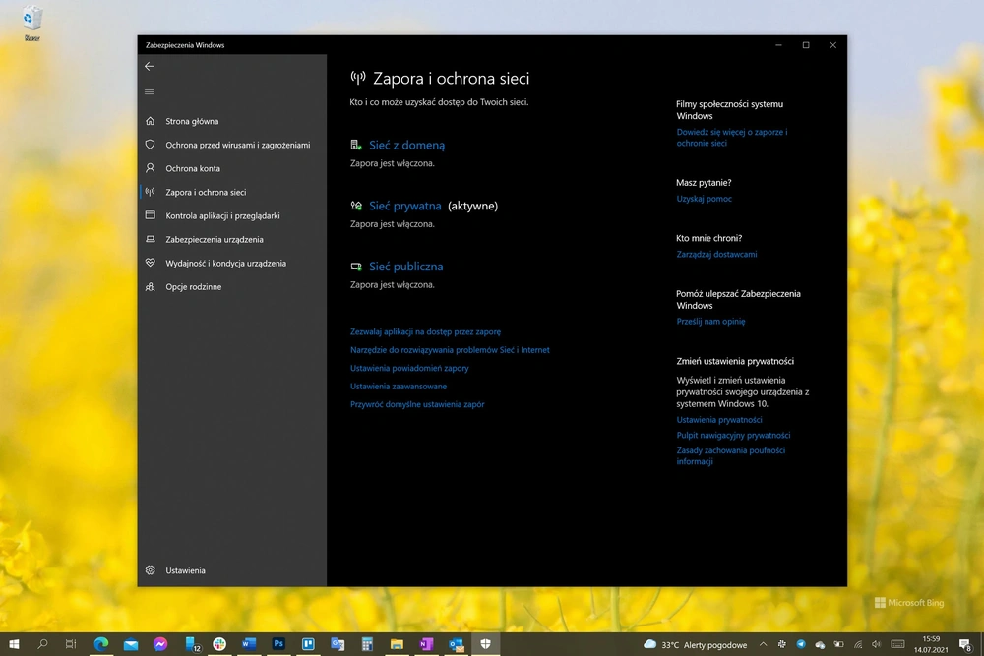Open Ustawienia zaawansowane link
The image size is (984, 656).
(x=399, y=387)
